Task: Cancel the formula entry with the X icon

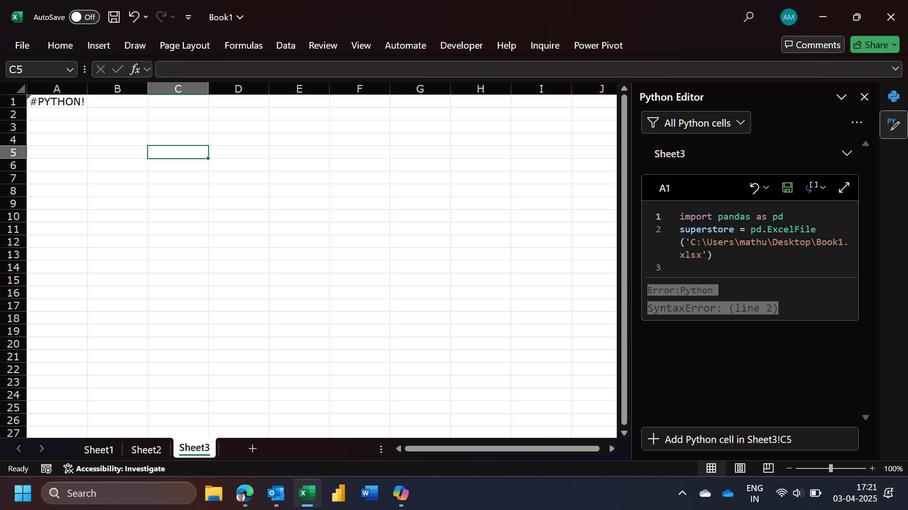Action: coord(100,69)
